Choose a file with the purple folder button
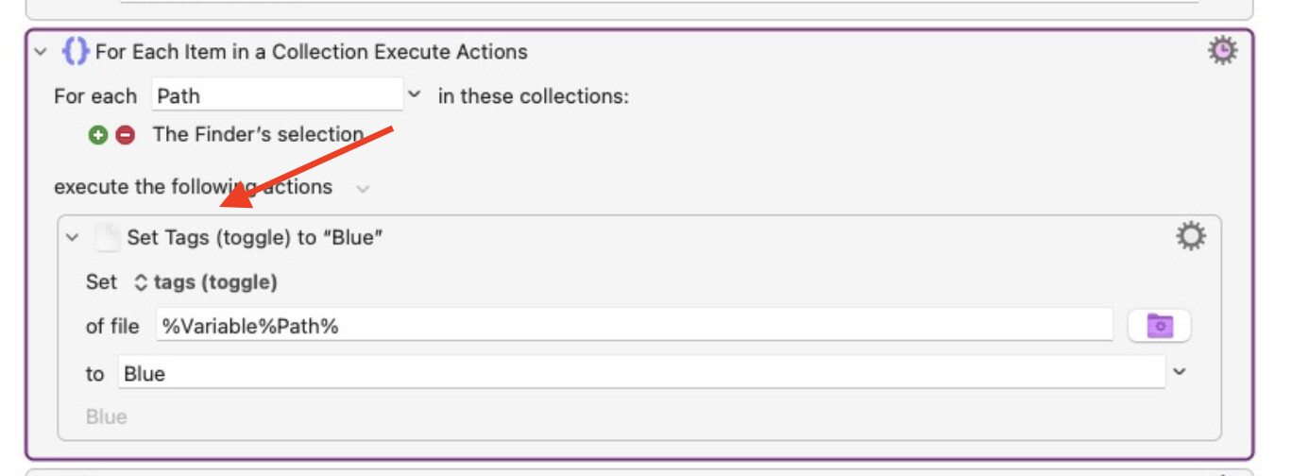This screenshot has width=1309, height=476. pyautogui.click(x=1159, y=326)
